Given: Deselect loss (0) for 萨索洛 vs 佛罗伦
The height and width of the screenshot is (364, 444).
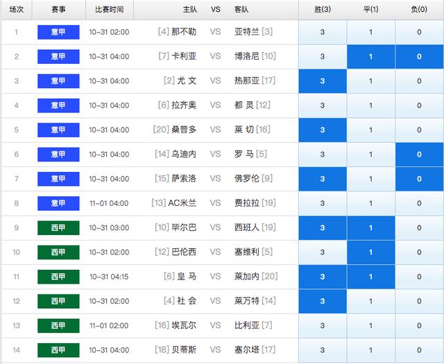Looking at the screenshot, I should click(419, 179).
